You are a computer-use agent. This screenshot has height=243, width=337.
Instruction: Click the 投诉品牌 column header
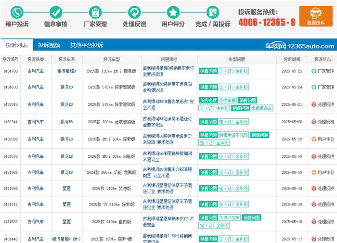36,59
